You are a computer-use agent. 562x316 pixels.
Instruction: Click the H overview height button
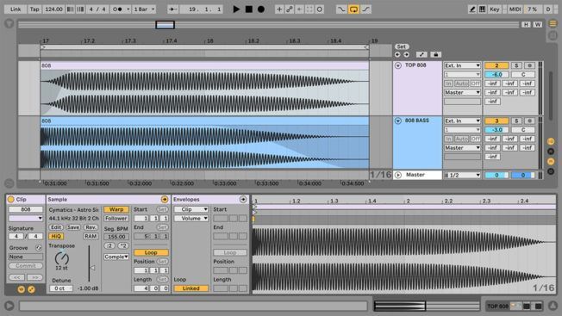[526, 24]
